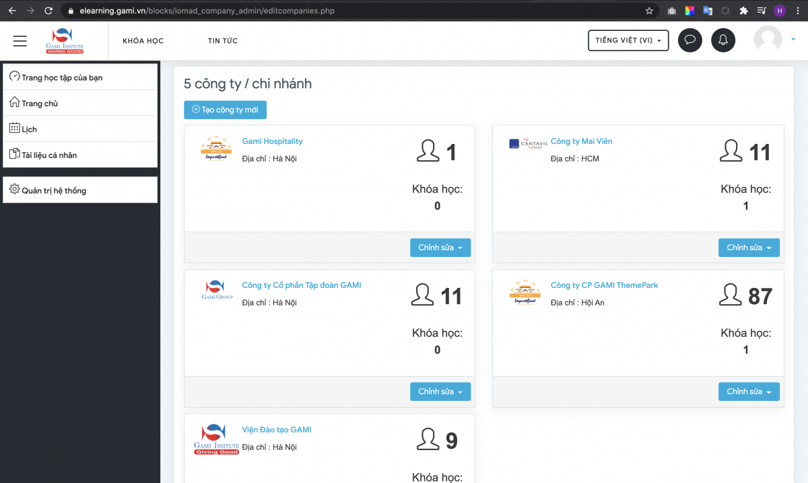Click the heading '5 công ty / chi nhánh'
Viewport: 808px width, 483px height.
248,84
